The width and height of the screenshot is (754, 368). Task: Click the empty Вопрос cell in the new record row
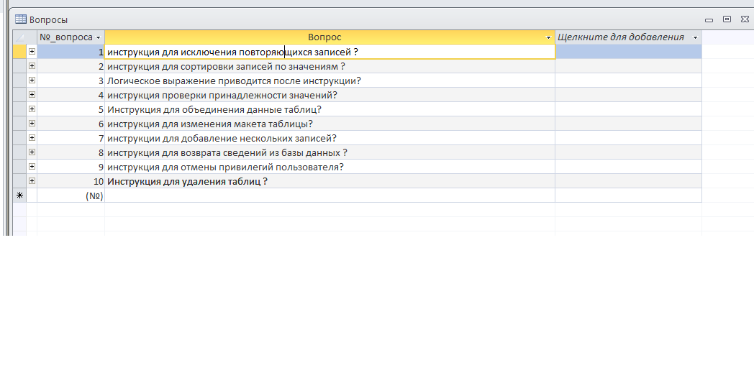[330, 195]
